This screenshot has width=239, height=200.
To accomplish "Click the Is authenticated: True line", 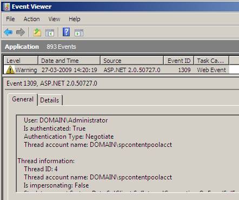I will 55,128.
